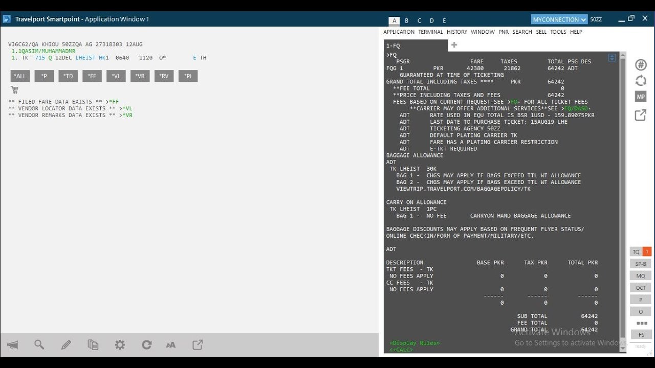Click the LHEIST city pair in segment

85,58
